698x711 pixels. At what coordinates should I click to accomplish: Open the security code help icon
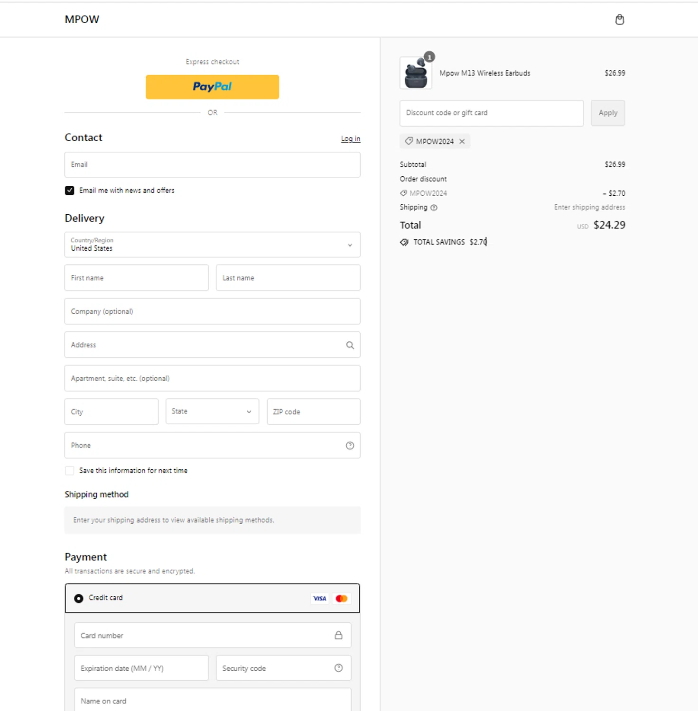pyautogui.click(x=338, y=668)
